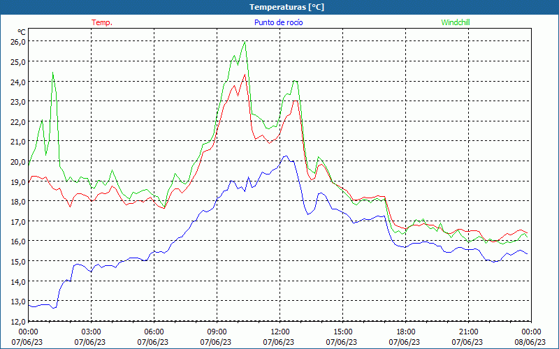Viewport: 559px width, 349px height.
Task: Click the 18,0 y-axis value
Action: point(18,201)
